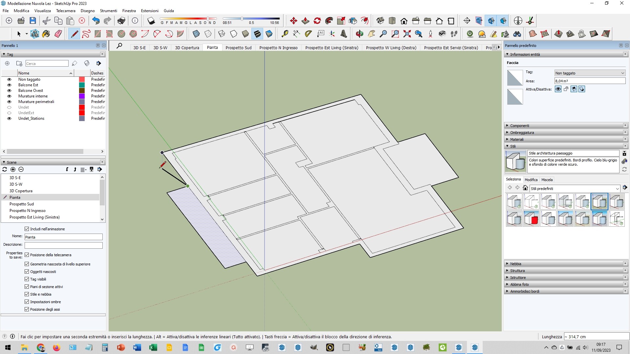Expand the Nebbia panel section

point(515,264)
